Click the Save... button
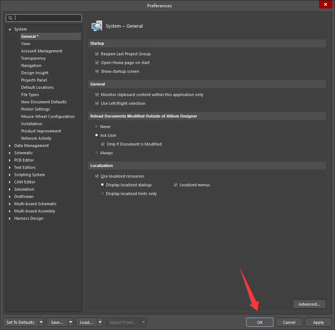 point(57,322)
